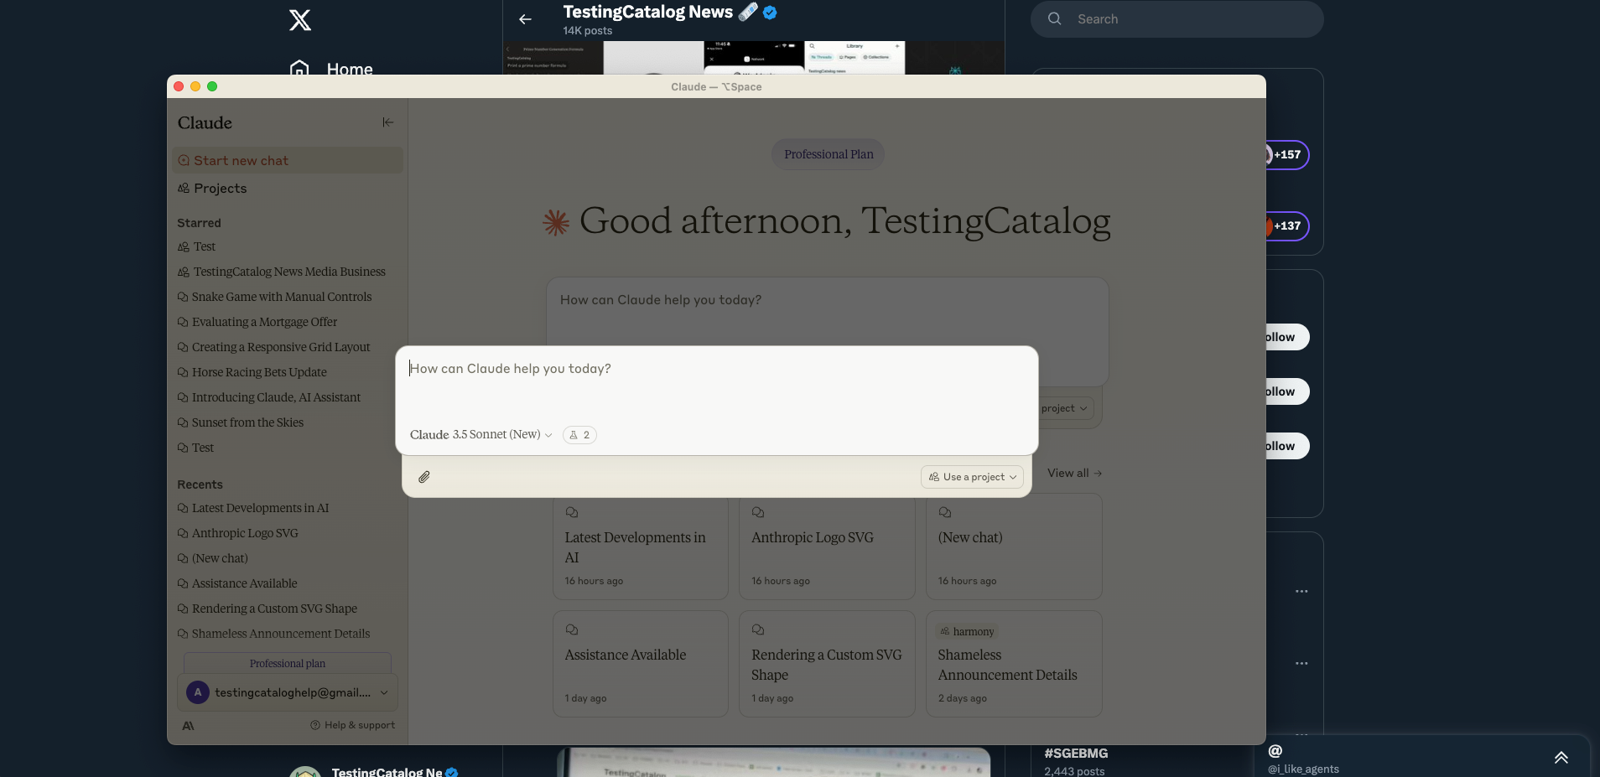The height and width of the screenshot is (777, 1600).
Task: Open the background project dropdown
Action: [1066, 408]
